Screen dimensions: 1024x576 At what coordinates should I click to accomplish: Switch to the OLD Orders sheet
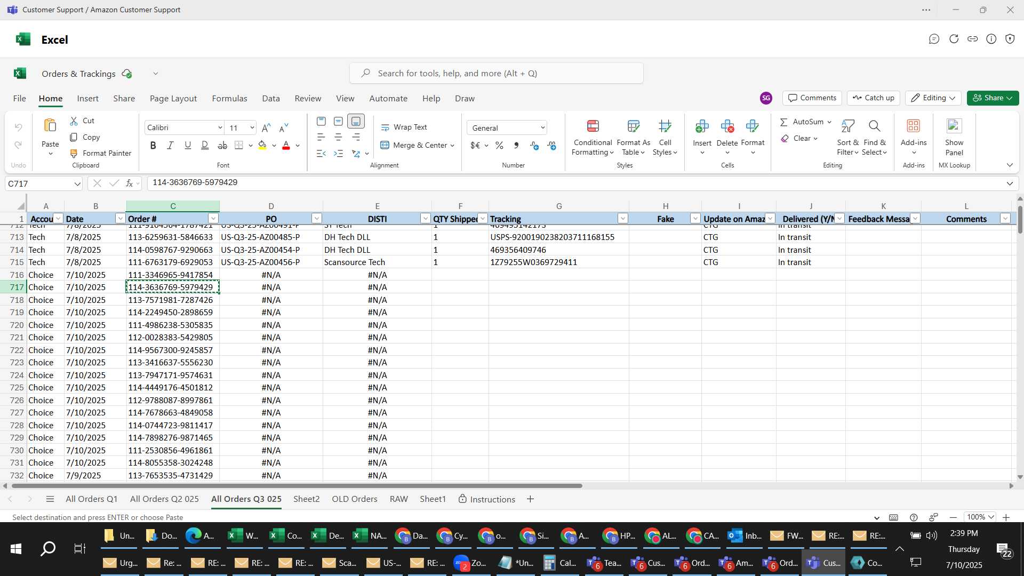[x=355, y=499]
